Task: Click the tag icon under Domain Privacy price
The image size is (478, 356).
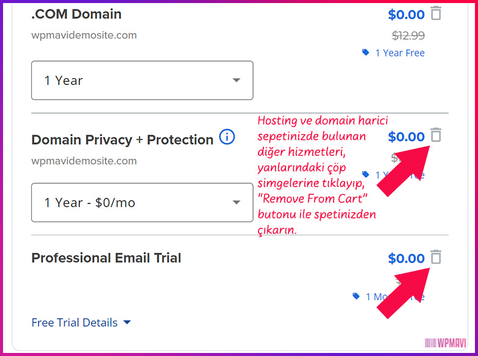Action: [366, 174]
